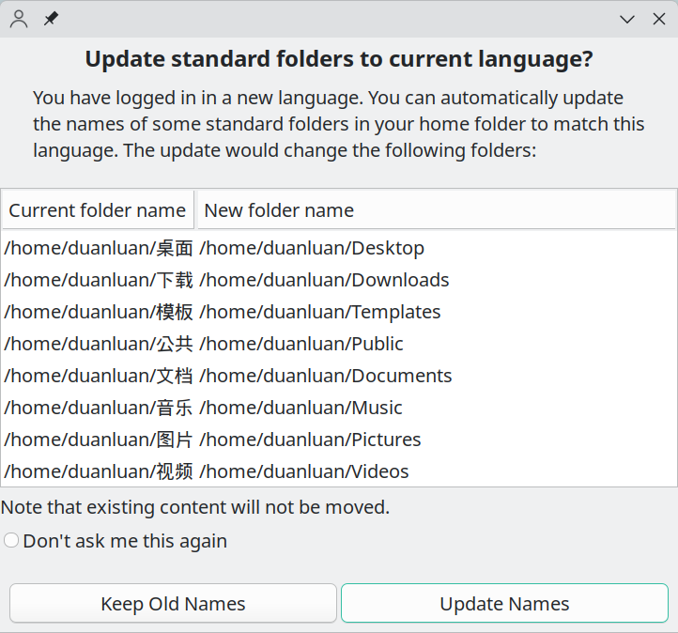Select the row with /home/duanluan/Documents
Image resolution: width=678 pixels, height=633 pixels.
[x=339, y=377]
